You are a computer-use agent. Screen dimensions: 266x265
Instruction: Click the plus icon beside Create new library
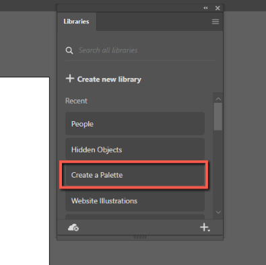pyautogui.click(x=70, y=79)
